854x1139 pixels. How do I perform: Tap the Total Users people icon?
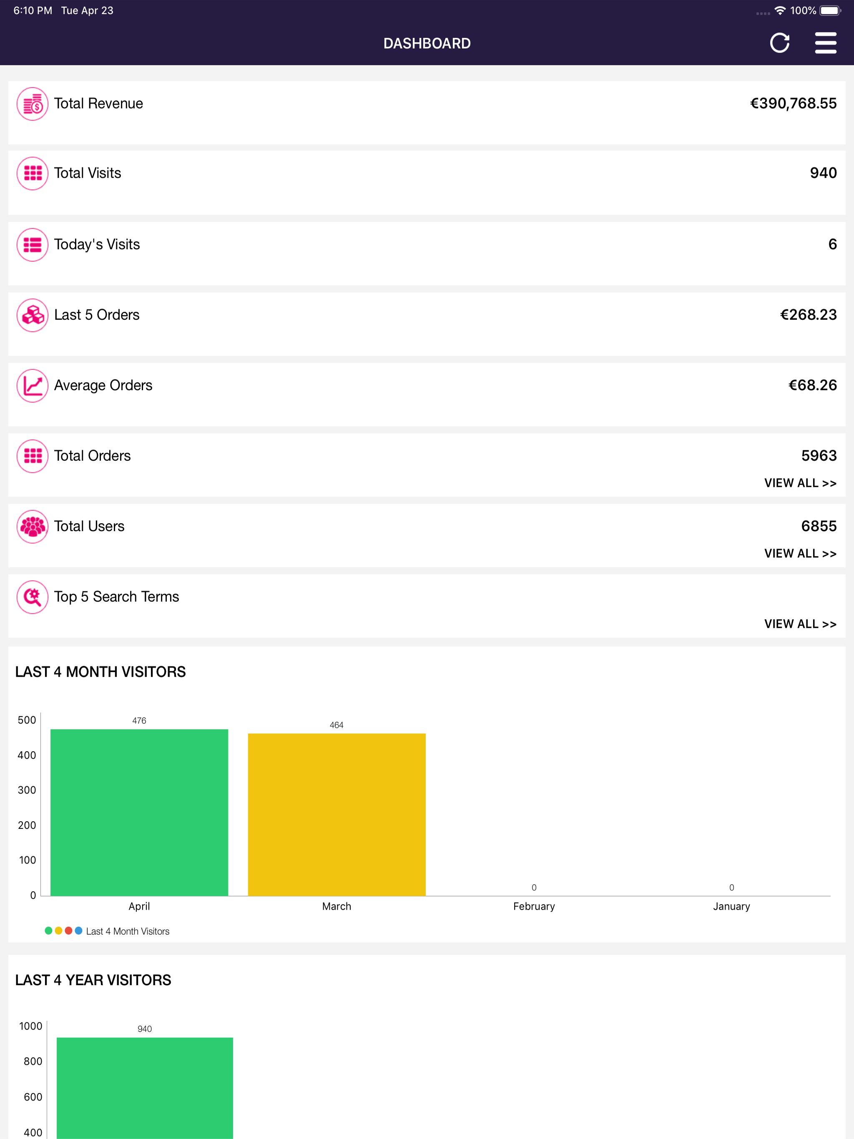[33, 527]
